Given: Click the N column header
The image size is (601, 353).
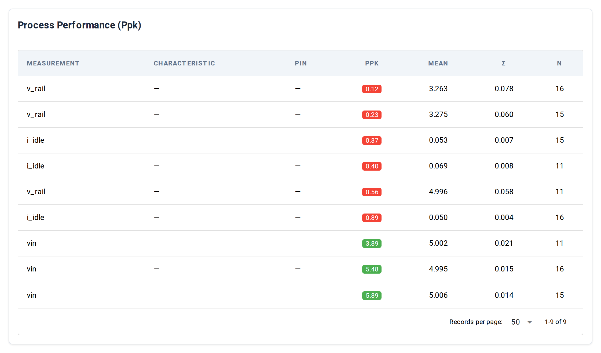Looking at the screenshot, I should click(x=559, y=63).
